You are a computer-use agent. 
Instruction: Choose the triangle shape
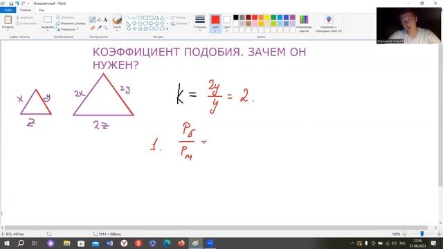[162, 18]
